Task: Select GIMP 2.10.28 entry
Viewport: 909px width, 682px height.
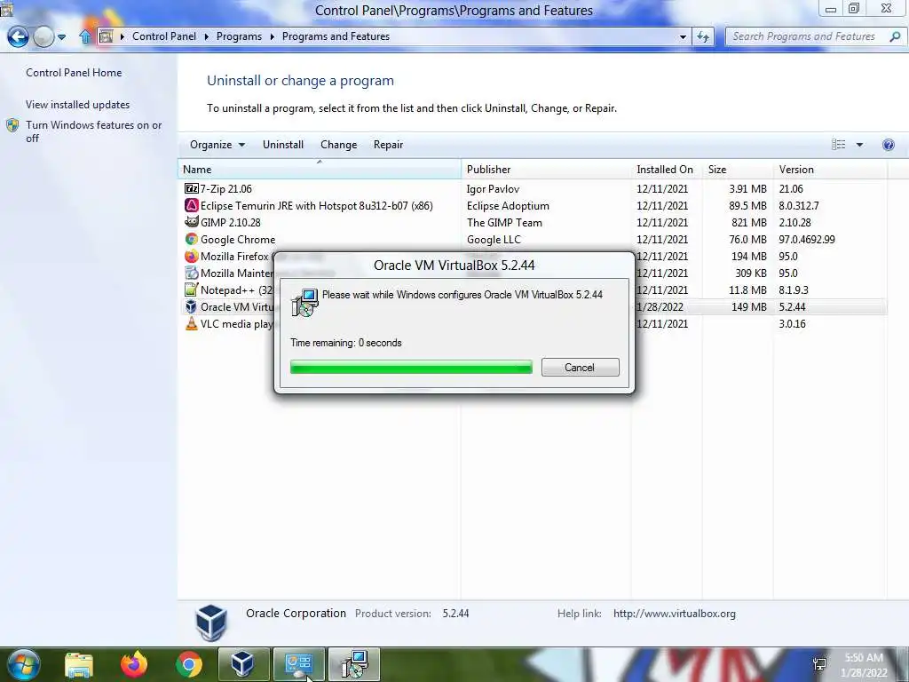Action: [x=230, y=222]
